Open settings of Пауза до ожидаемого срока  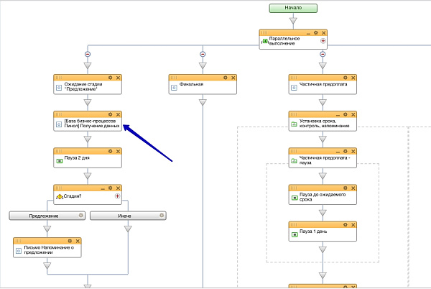click(346, 188)
